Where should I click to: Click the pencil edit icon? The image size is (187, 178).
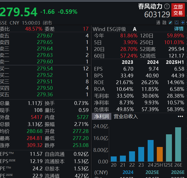pyautogui.click(x=171, y=22)
